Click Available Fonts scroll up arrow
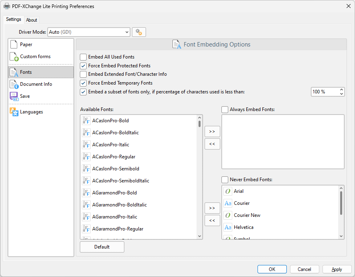 point(199,118)
